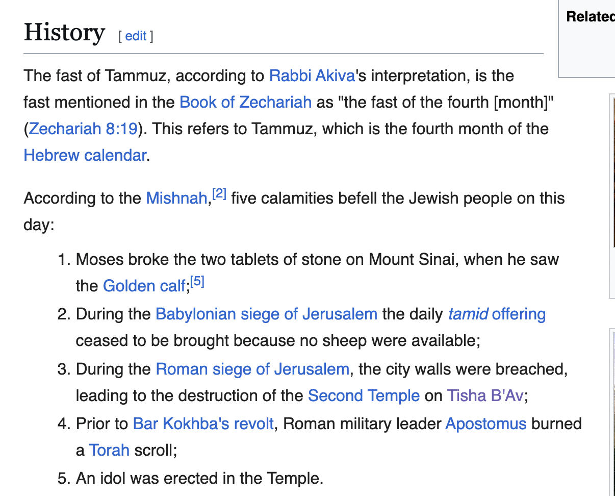Open the Golden calf article
This screenshot has height=496, width=615.
144,286
